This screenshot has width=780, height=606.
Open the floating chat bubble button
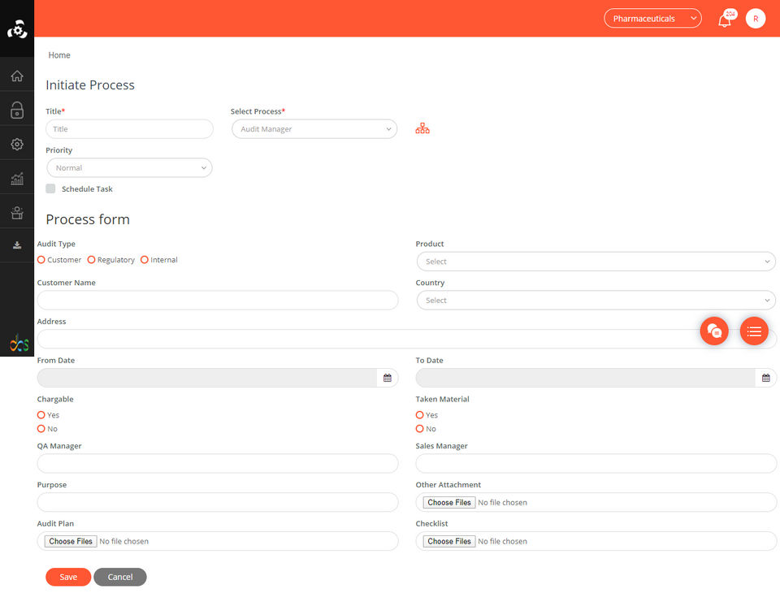pyautogui.click(x=714, y=331)
